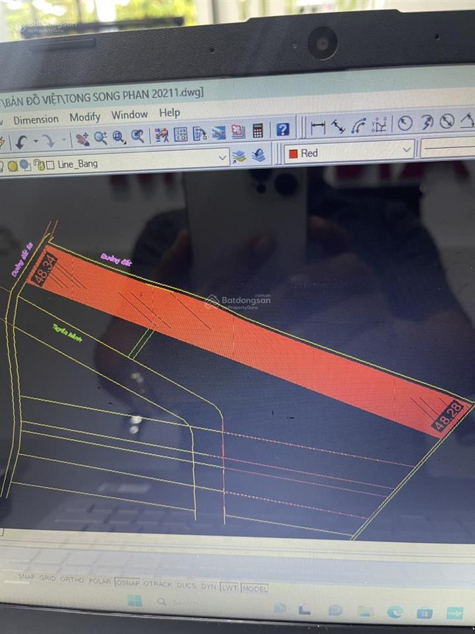Toggle GRID display in status bar
The image size is (475, 634).
pos(47,579)
